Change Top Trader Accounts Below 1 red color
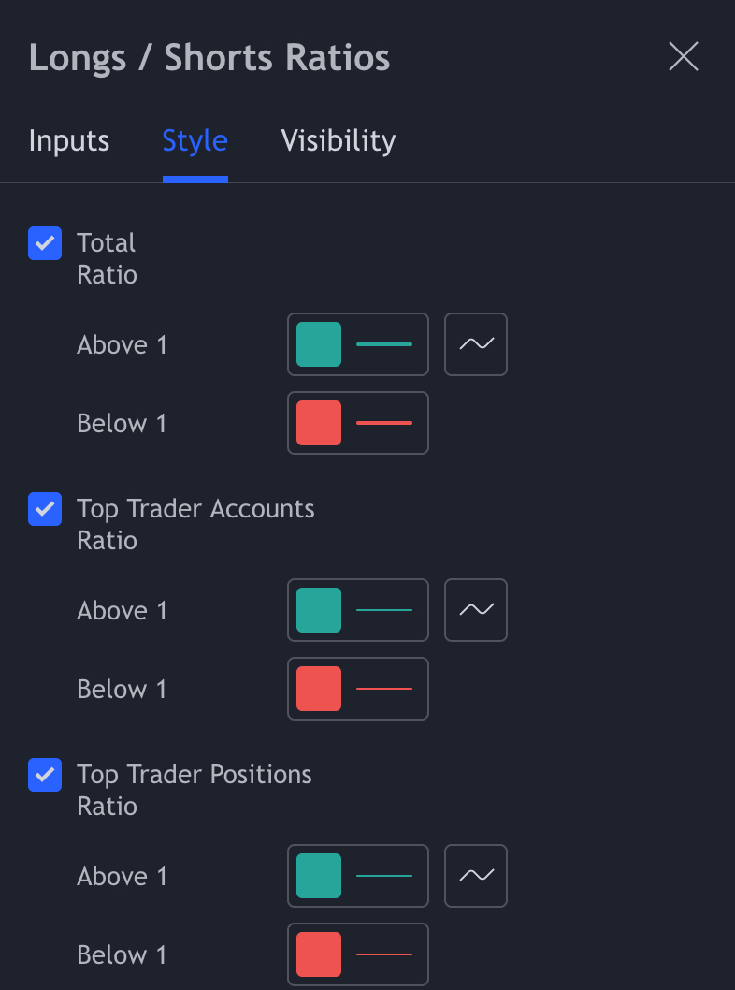Screen dimensions: 735x990 [319, 689]
